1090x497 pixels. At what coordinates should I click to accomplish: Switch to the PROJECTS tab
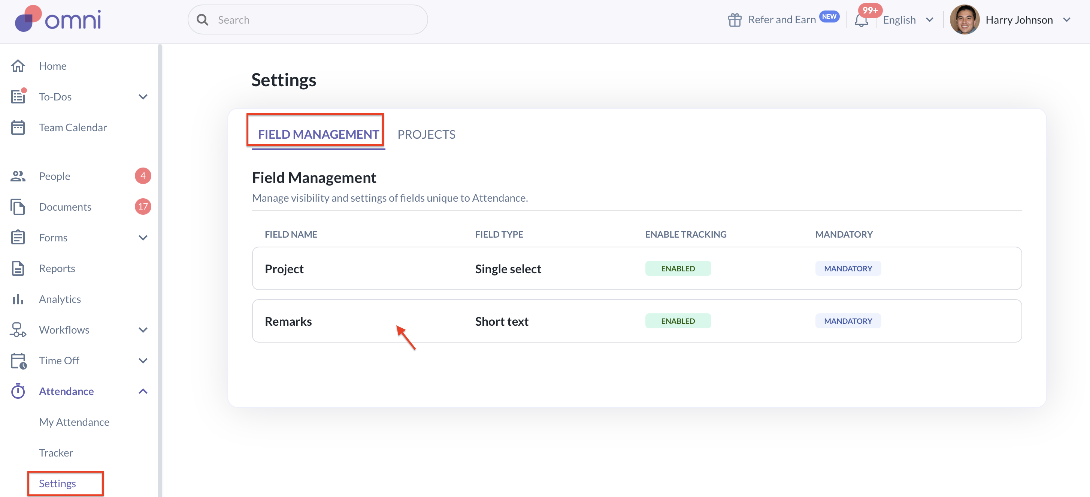426,135
